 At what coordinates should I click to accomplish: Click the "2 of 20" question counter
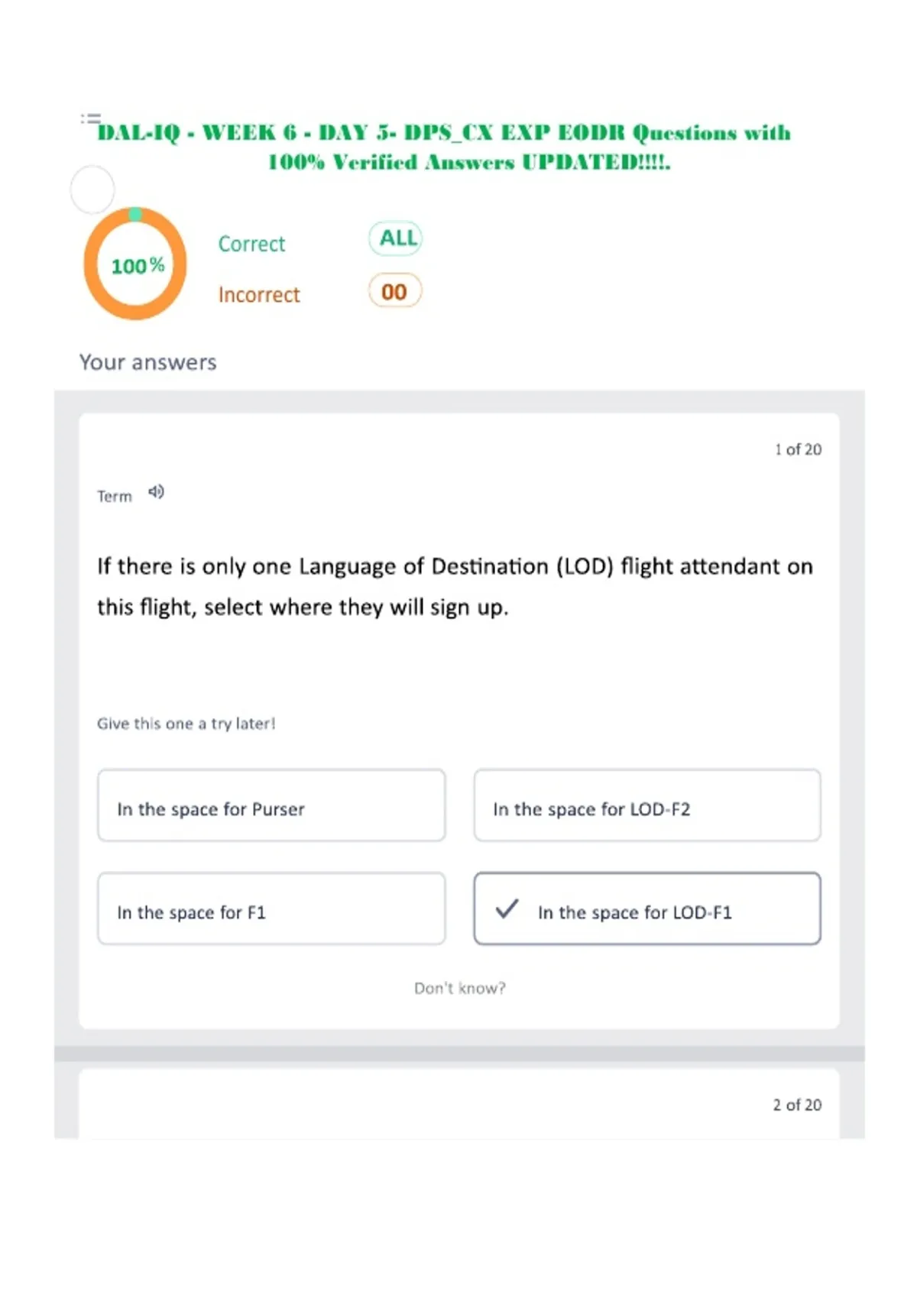797,1105
